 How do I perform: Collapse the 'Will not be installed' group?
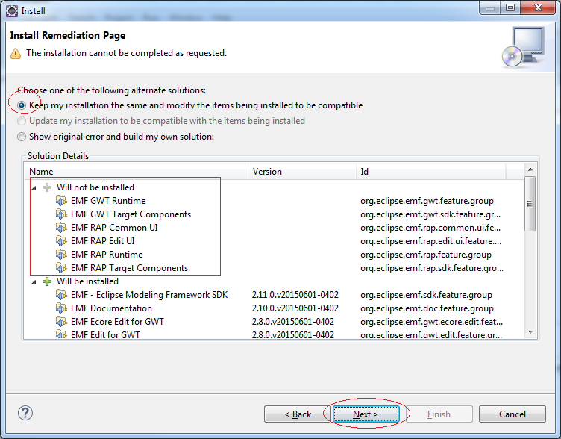[34, 188]
